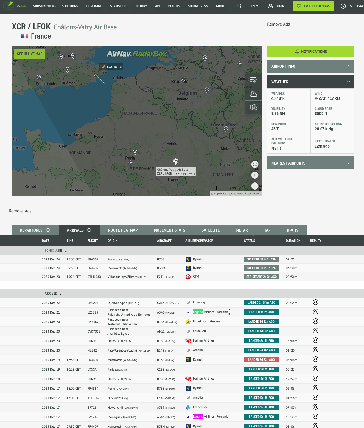Open map settings layer icon
Image resolution: width=364 pixels, height=428 pixels.
(253, 107)
